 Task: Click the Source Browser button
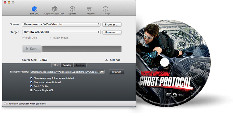(112, 24)
